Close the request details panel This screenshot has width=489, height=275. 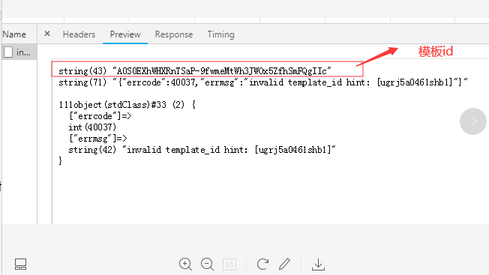point(47,34)
